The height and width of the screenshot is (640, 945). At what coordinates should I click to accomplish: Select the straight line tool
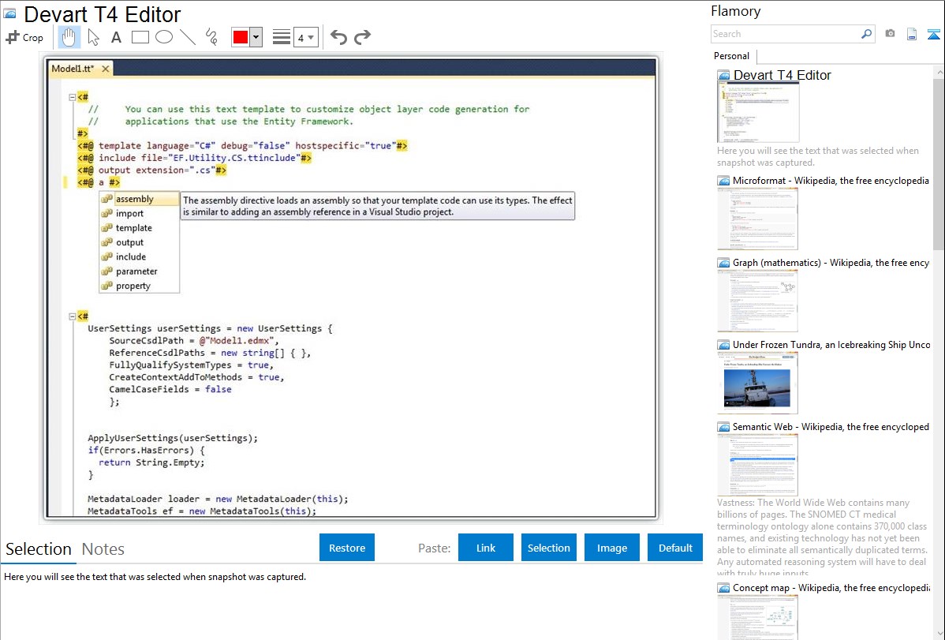(x=188, y=37)
